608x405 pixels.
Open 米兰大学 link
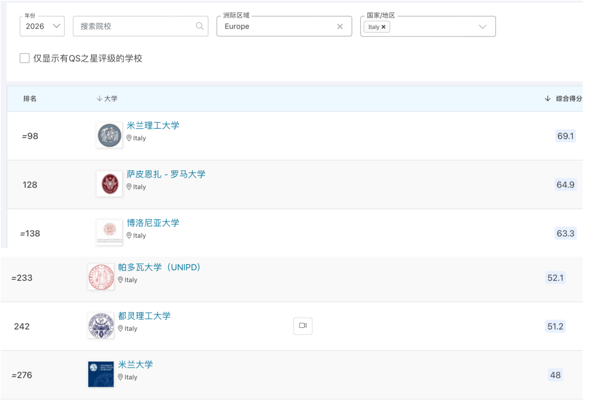pyautogui.click(x=136, y=364)
